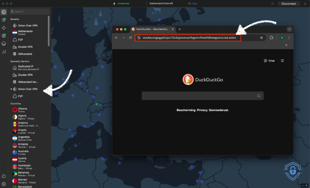Click the onion URL address bar
310x188 pixels.
pyautogui.click(x=189, y=38)
